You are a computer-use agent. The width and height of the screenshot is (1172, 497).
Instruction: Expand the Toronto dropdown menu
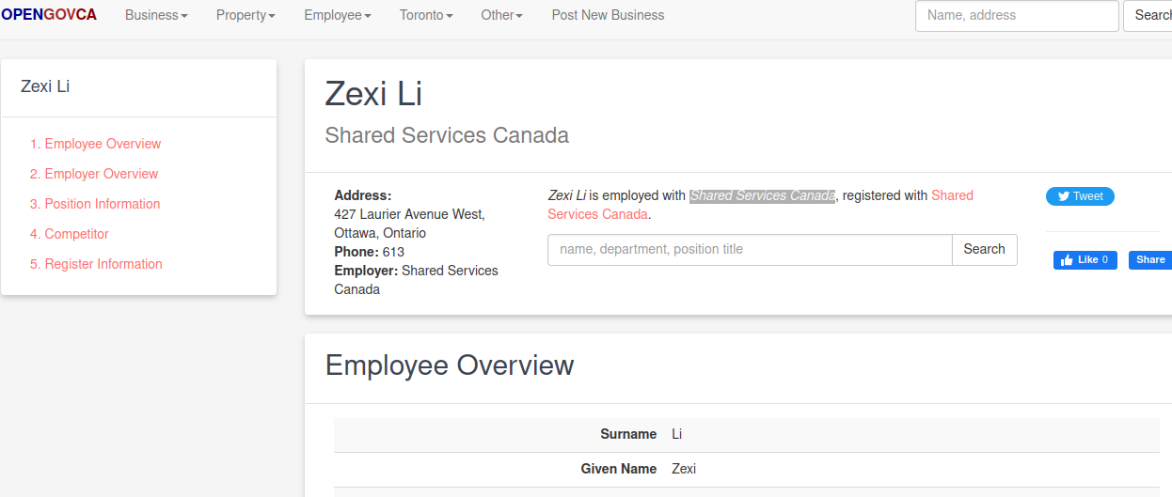pos(426,15)
